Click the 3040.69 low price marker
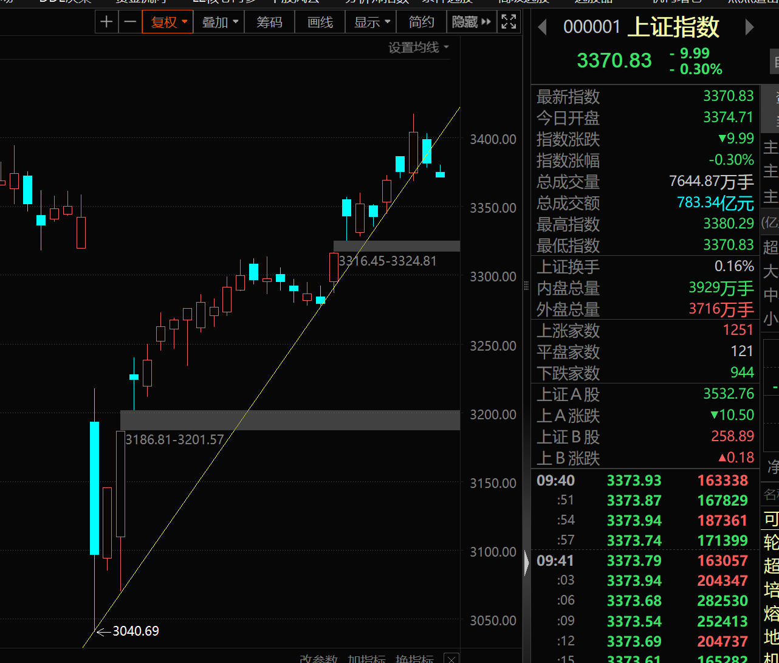The image size is (779, 663). 136,631
